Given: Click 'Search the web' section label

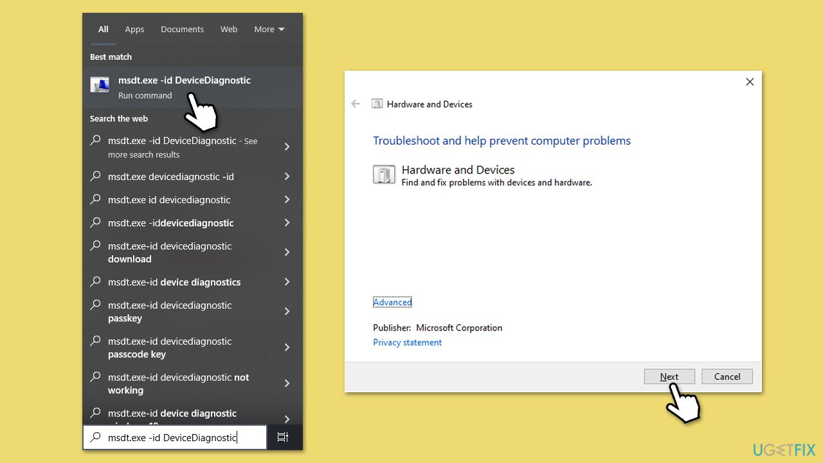Looking at the screenshot, I should coord(119,119).
